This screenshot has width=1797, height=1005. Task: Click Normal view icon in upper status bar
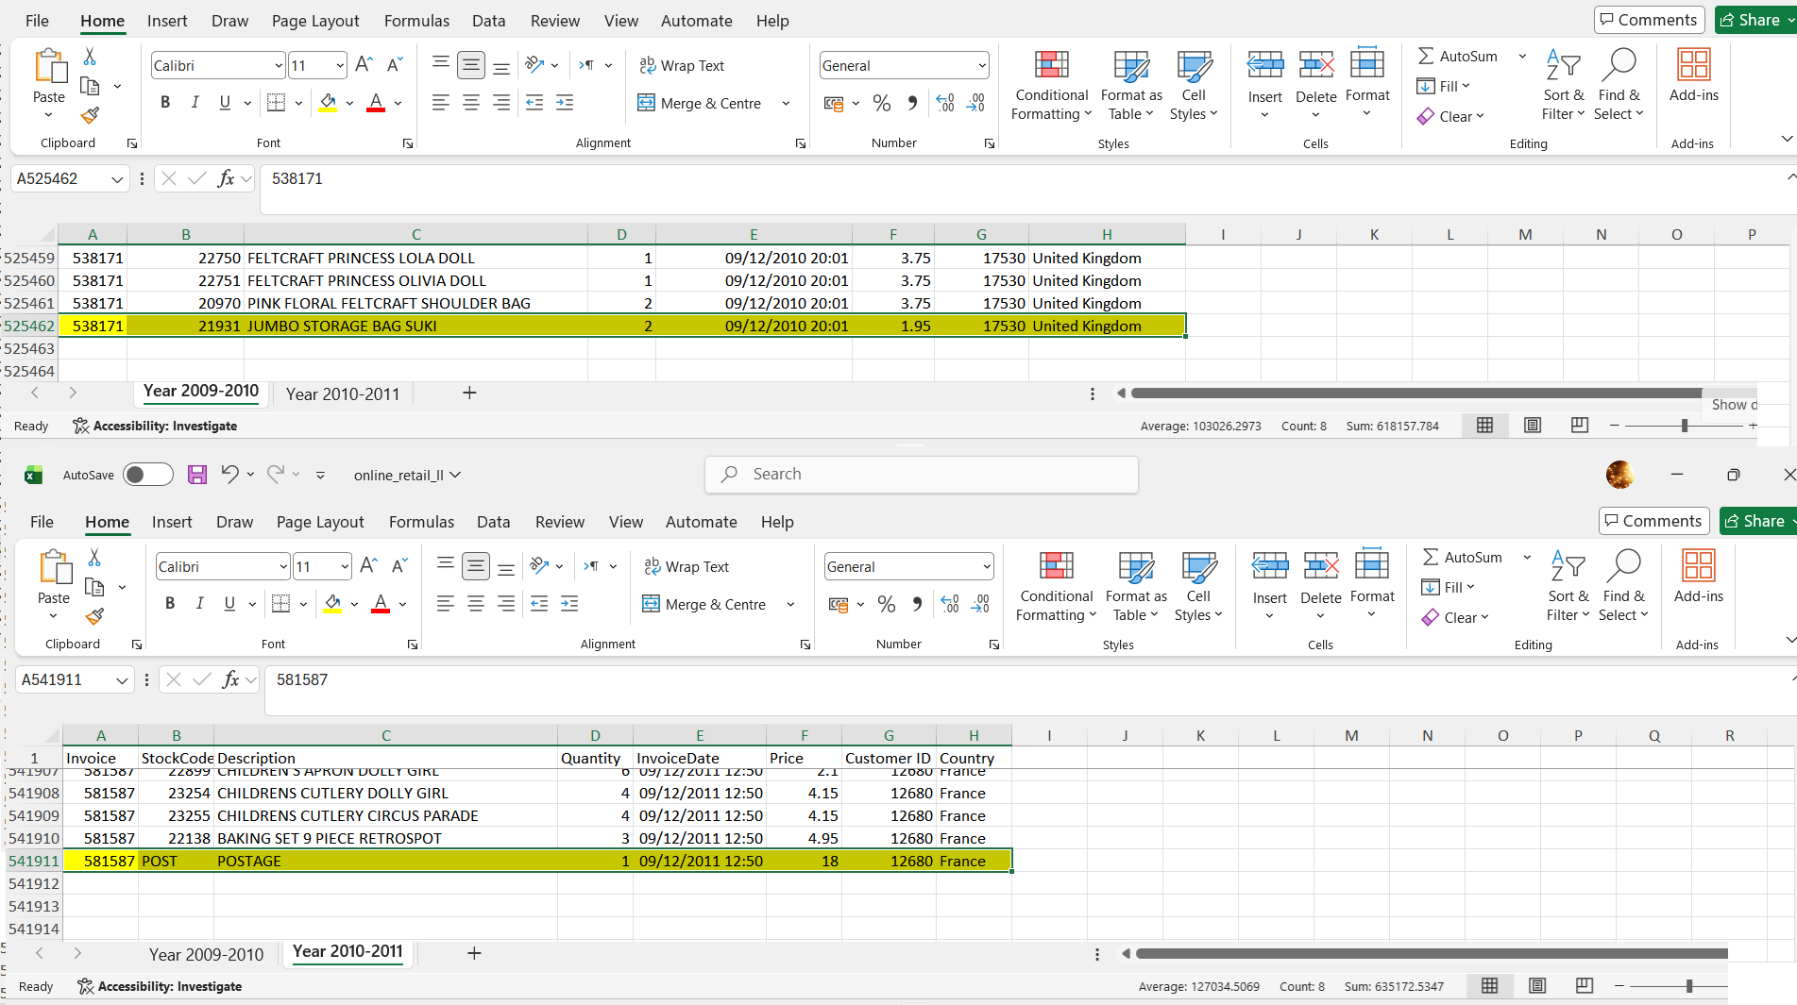(1484, 426)
